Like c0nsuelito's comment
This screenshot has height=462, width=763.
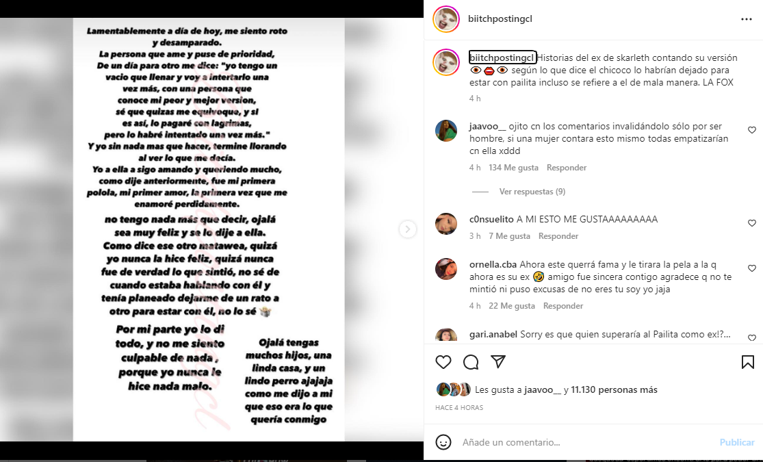pos(752,223)
